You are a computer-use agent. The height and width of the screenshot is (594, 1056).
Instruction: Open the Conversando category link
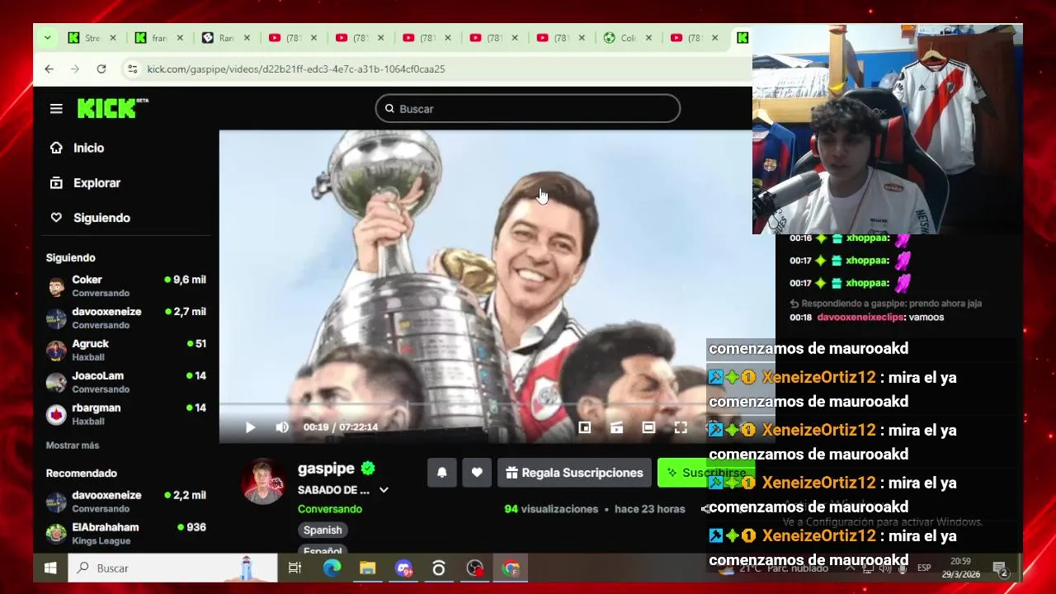330,509
